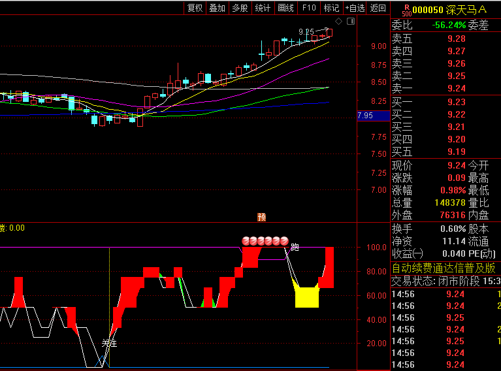Click the 换手 value 0.60%
The image size is (501, 371).
click(x=453, y=229)
